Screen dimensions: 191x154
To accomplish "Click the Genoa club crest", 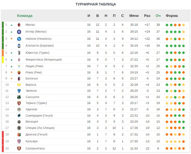I will 19,135.
